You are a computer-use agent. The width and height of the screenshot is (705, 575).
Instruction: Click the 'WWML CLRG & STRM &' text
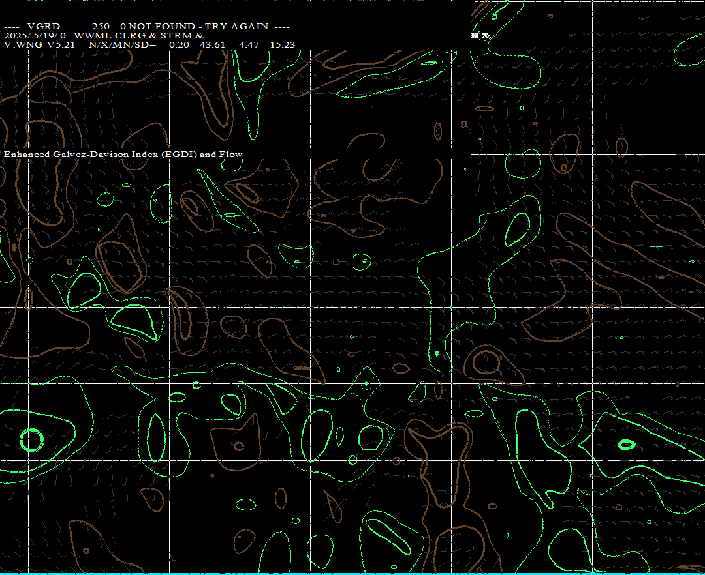tap(138, 35)
